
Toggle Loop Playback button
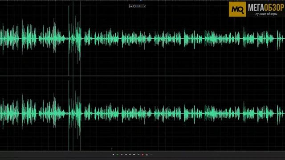pyautogui.click(x=147, y=155)
